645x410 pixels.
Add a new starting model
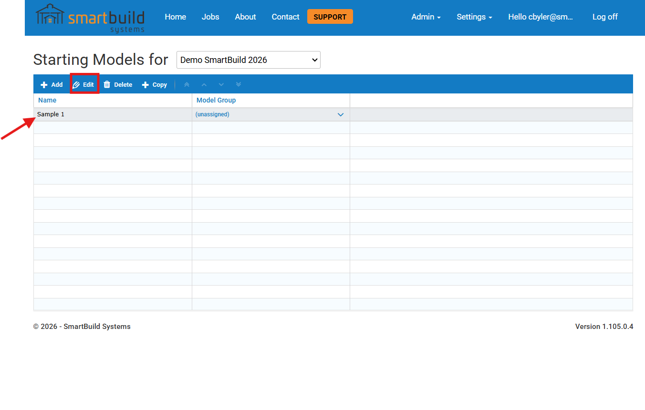[x=52, y=84]
